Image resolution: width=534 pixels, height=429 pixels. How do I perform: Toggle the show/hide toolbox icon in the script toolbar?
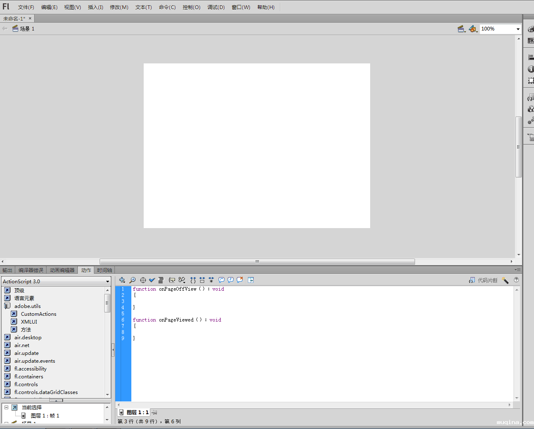(251, 280)
